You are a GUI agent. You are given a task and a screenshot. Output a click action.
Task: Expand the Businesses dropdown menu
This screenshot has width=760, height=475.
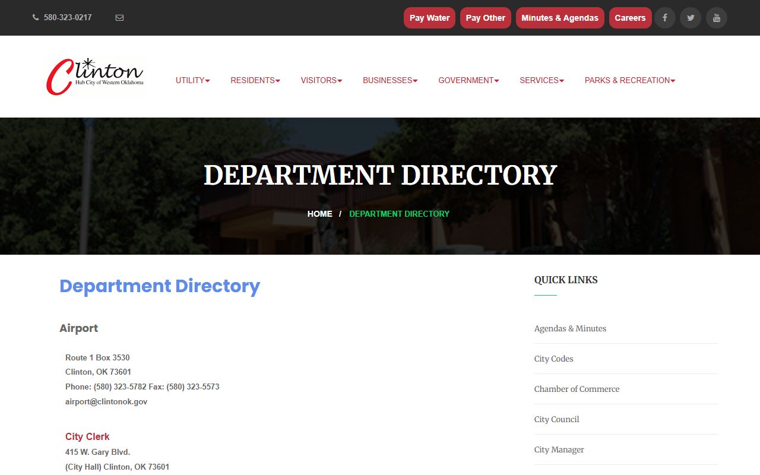(x=390, y=80)
